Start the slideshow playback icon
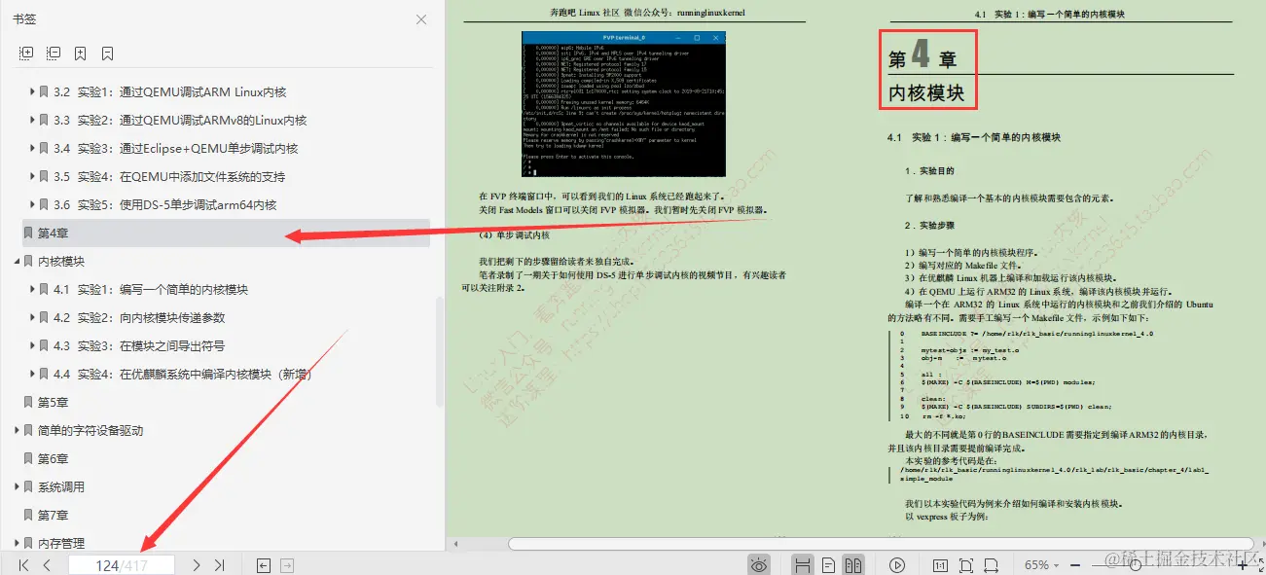Image resolution: width=1266 pixels, height=575 pixels. pyautogui.click(x=897, y=564)
